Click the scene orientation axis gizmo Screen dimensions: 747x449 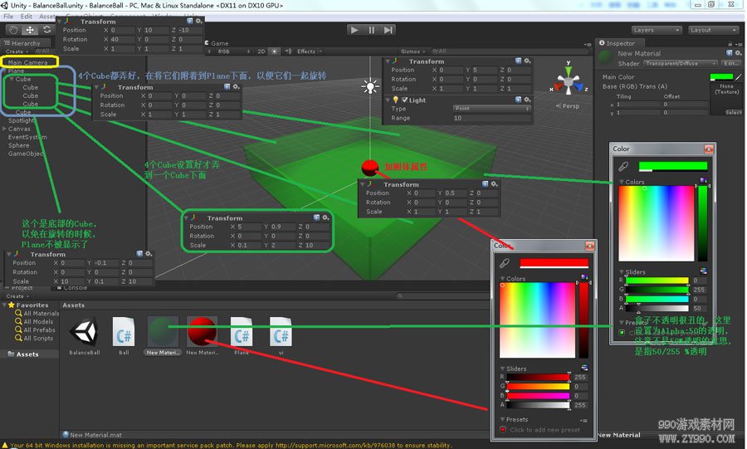[569, 82]
